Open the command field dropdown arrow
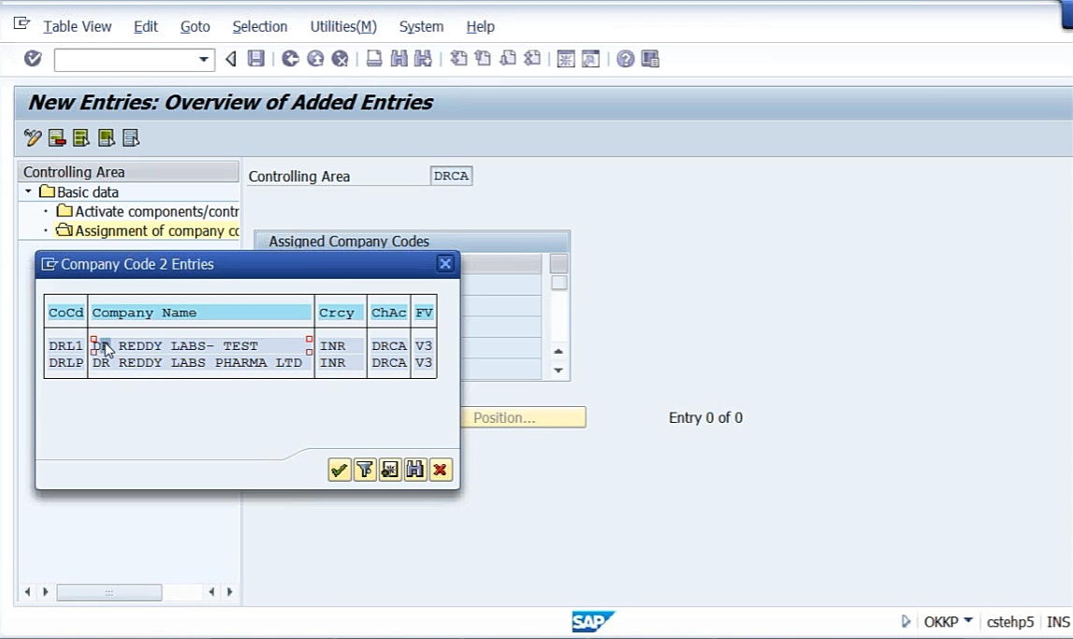This screenshot has width=1073, height=639. pos(203,60)
